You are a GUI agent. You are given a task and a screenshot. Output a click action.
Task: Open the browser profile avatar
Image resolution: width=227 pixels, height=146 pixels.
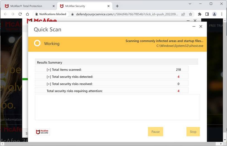point(214,14)
